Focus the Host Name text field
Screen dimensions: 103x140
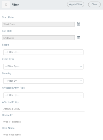click(x=43, y=135)
